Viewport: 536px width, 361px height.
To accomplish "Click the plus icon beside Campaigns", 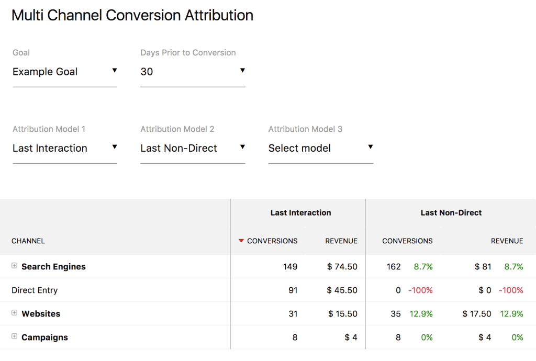I will click(x=14, y=337).
